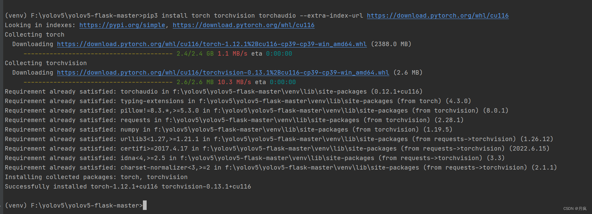Click the '1.1 MB/s' download speed text

click(233, 54)
